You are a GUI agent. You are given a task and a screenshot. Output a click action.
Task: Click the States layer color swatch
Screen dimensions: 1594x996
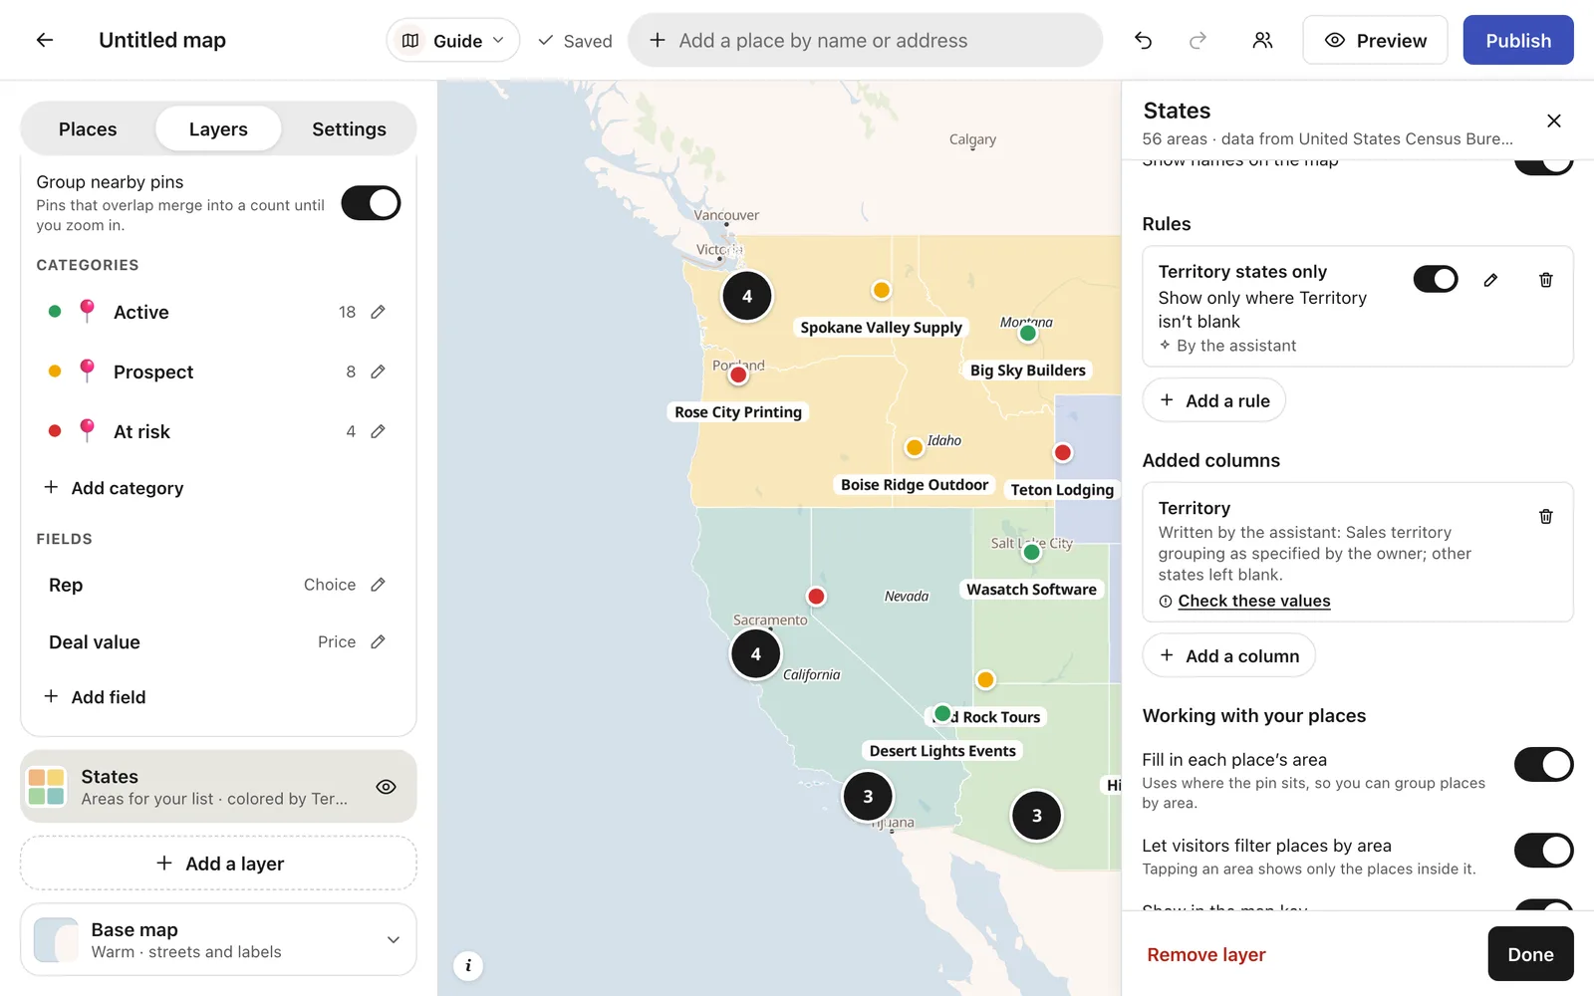[x=47, y=787]
